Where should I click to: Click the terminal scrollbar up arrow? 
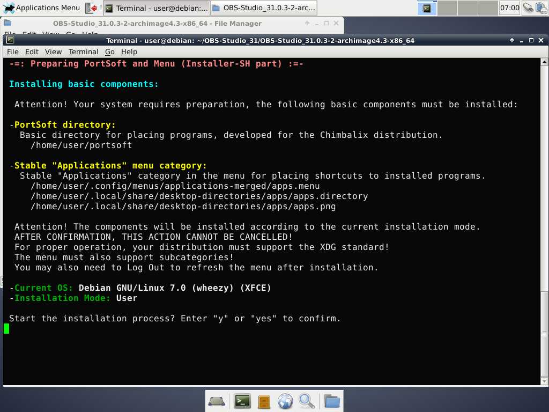tap(544, 62)
